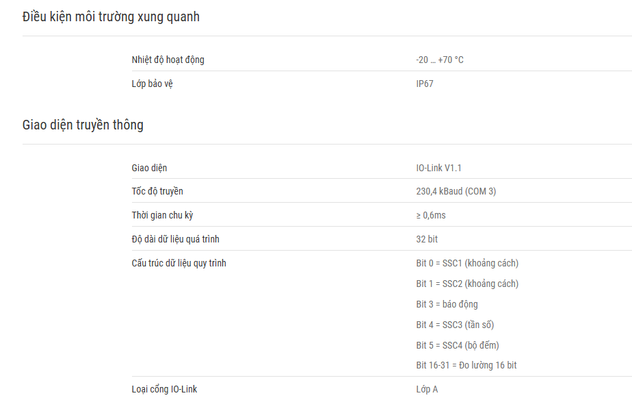This screenshot has height=400, width=632.
Task: Click the 'Giao diện truyền thông' section heading
Action: tap(83, 125)
